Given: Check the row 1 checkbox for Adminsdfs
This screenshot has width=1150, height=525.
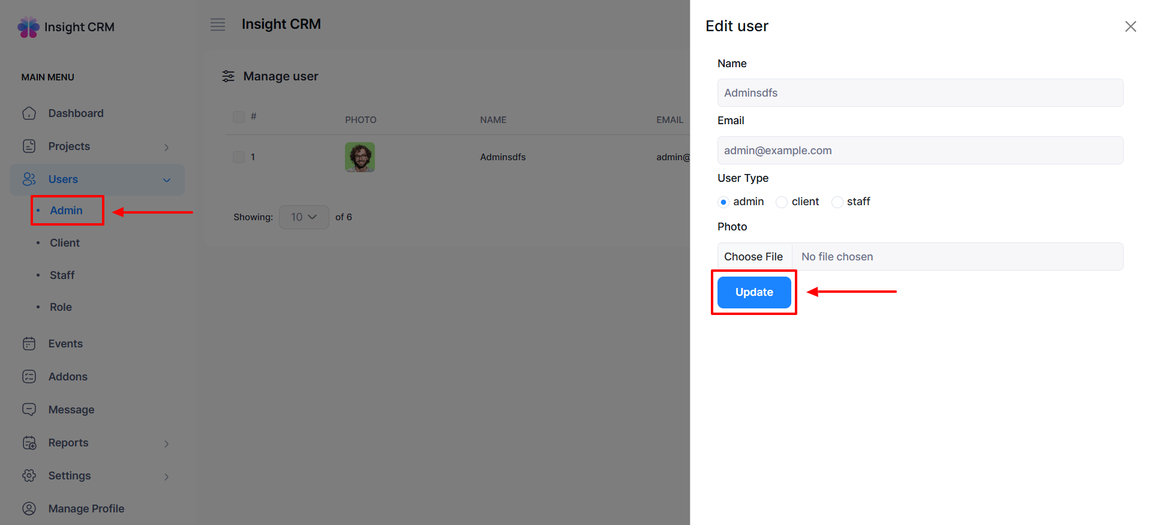Looking at the screenshot, I should [x=239, y=157].
